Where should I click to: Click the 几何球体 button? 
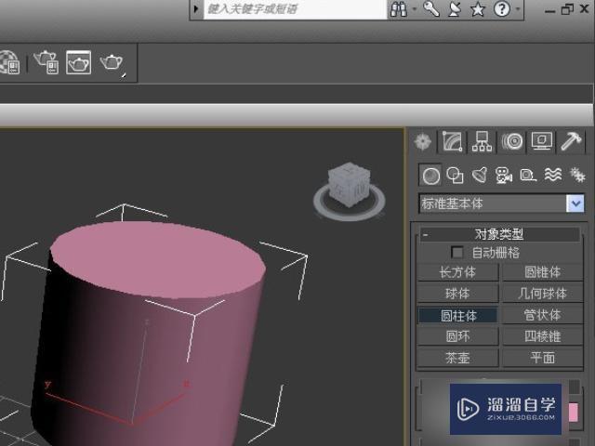[543, 294]
